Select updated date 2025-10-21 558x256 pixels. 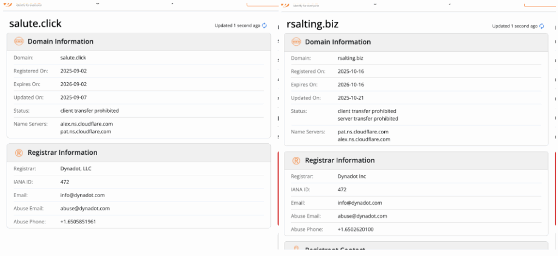click(x=350, y=98)
